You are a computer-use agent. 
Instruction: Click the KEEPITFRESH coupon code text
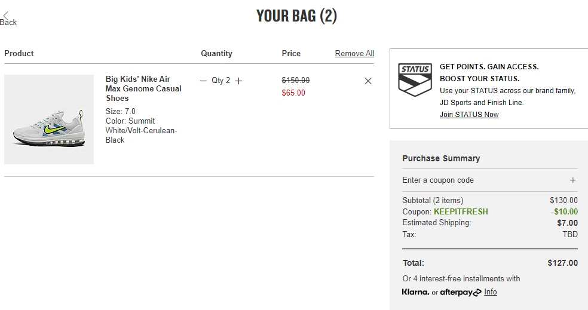tap(461, 211)
